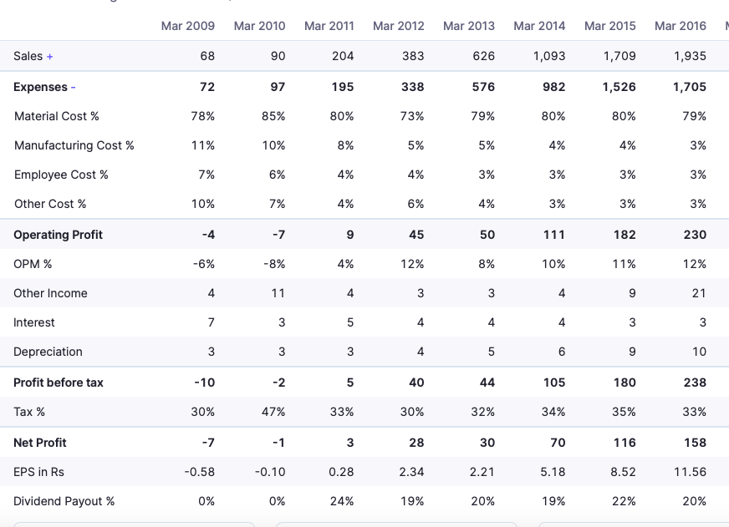729x527 pixels.
Task: Select the Dividend Payout % row label
Action: pos(64,501)
